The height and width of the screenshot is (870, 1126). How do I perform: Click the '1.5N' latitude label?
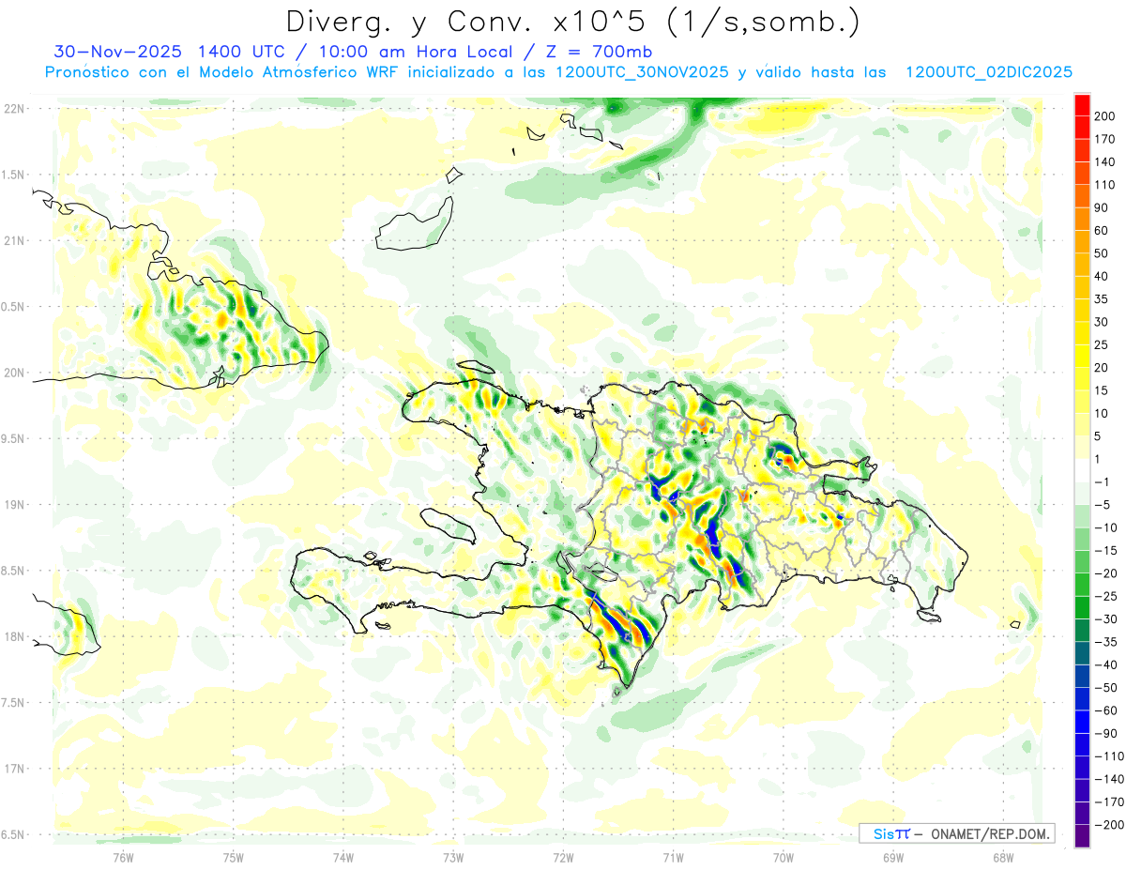point(12,175)
